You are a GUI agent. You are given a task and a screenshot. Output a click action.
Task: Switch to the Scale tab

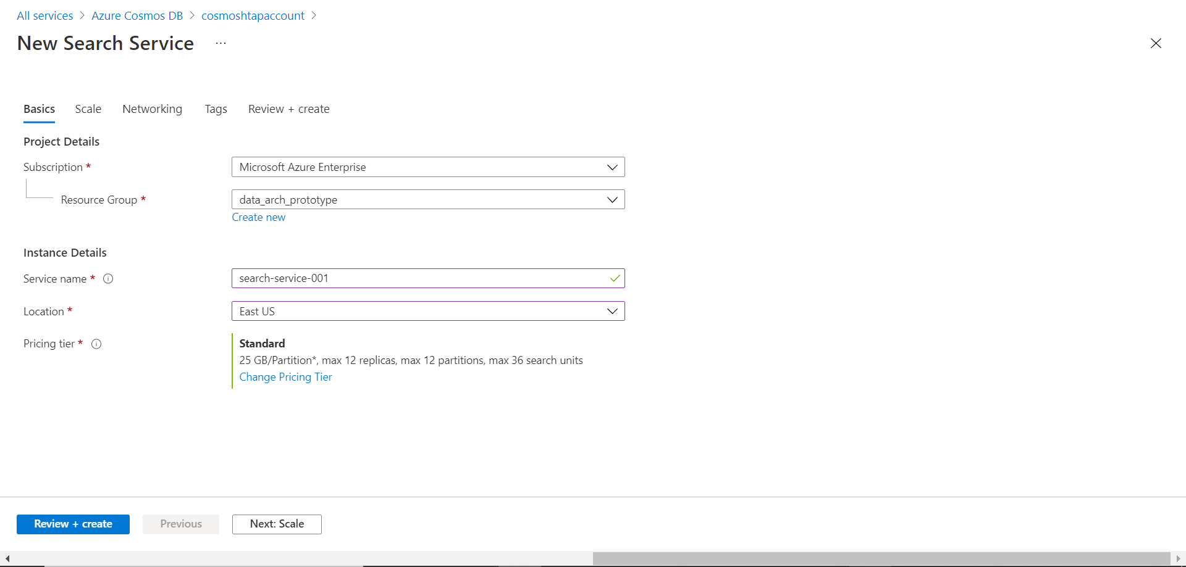tap(88, 109)
